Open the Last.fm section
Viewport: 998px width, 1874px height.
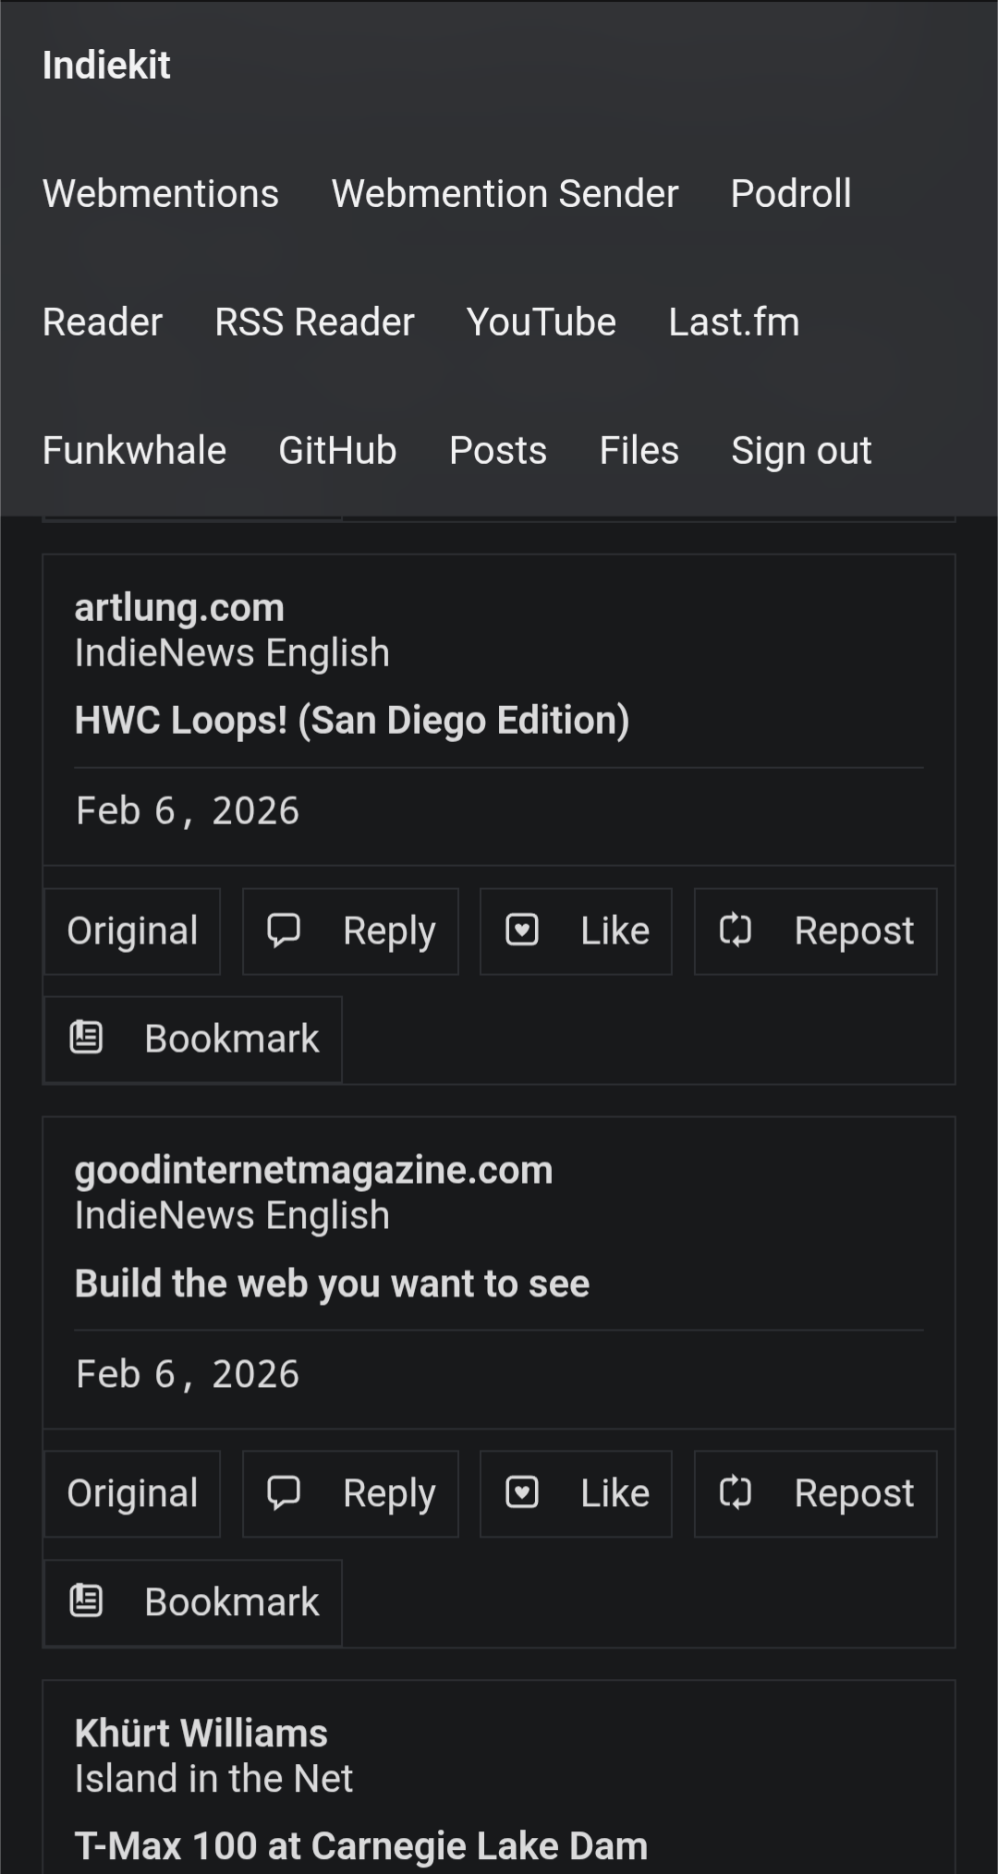tap(733, 322)
